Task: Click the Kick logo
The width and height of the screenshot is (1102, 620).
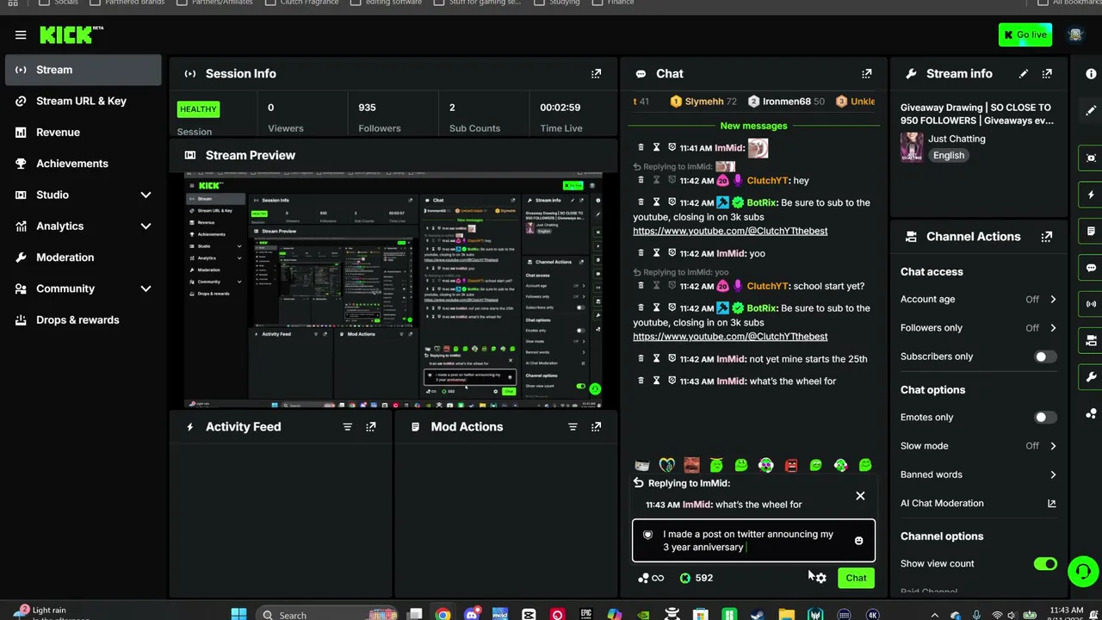Action: pyautogui.click(x=71, y=34)
